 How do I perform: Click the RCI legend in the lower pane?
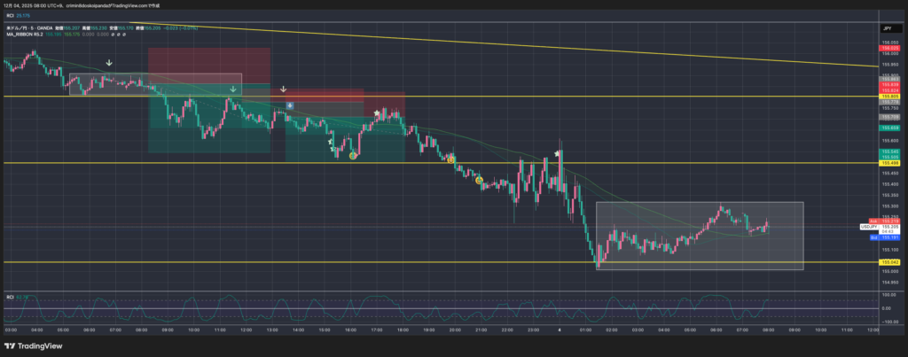pyautogui.click(x=18, y=296)
